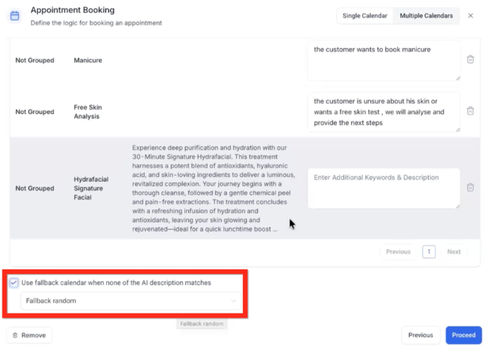This screenshot has width=488, height=346.
Task: Click the pagination Previous button
Action: (398, 251)
